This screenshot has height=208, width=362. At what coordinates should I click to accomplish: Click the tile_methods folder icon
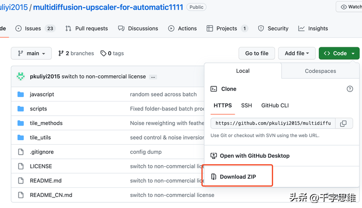[x=21, y=123]
